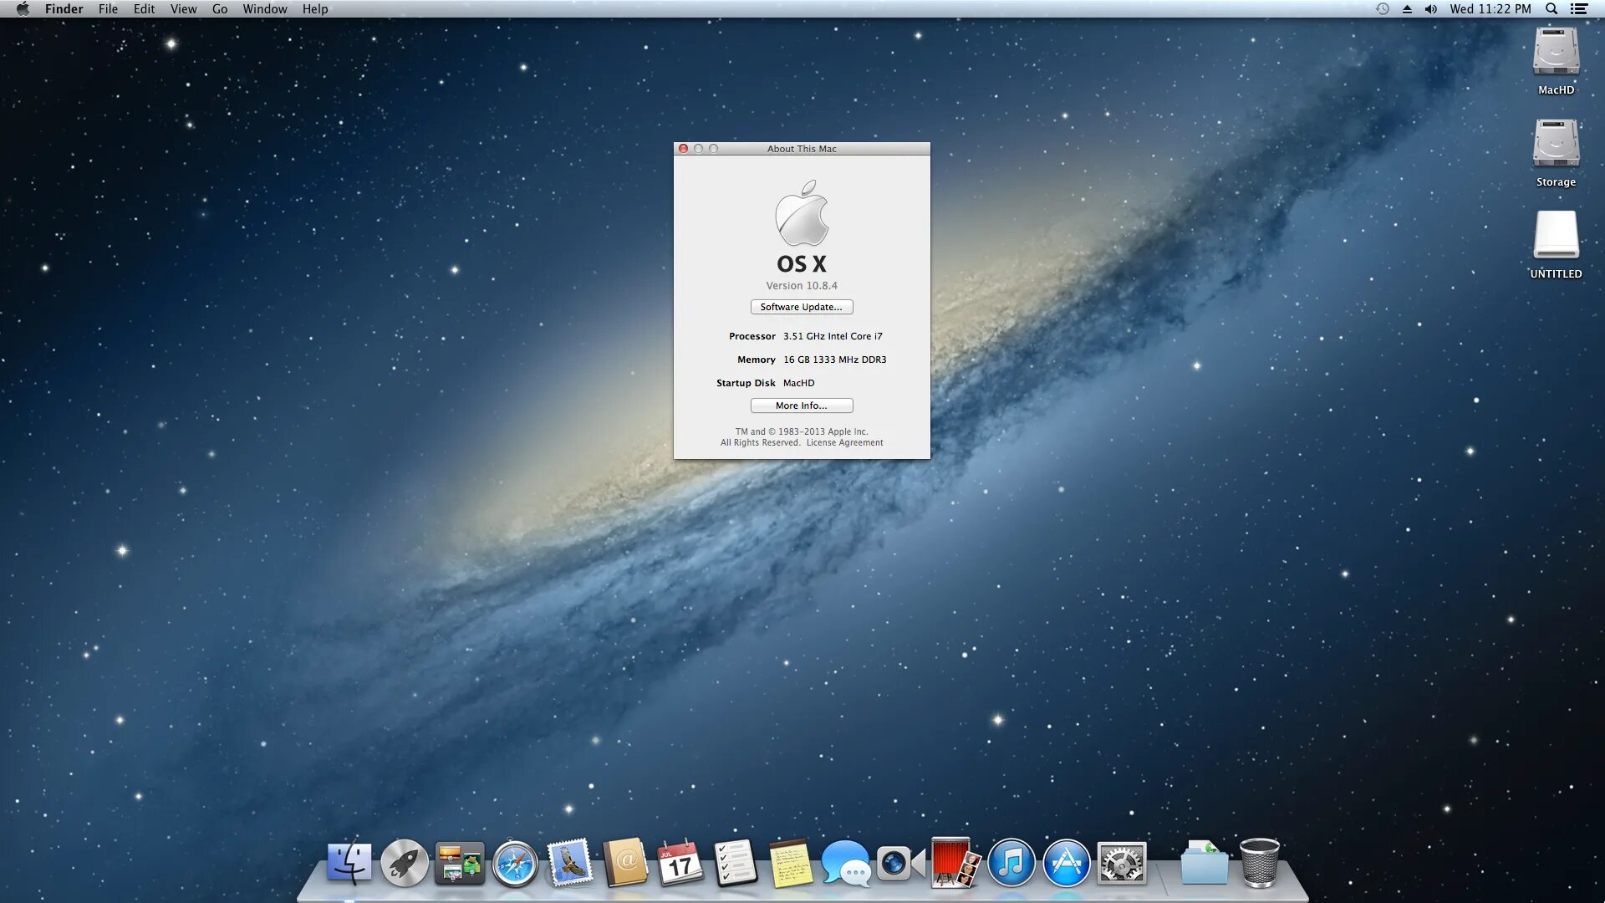Image resolution: width=1605 pixels, height=903 pixels.
Task: Launch Safari from the dock
Action: [515, 863]
